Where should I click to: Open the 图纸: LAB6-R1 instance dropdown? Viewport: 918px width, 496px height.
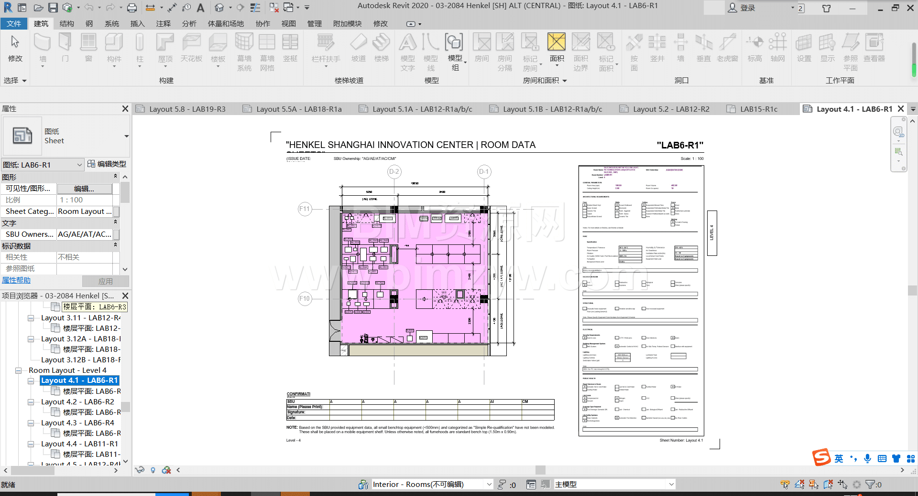tap(79, 165)
